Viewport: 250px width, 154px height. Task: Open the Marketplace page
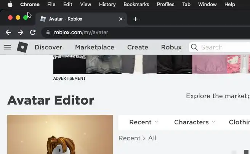(95, 48)
